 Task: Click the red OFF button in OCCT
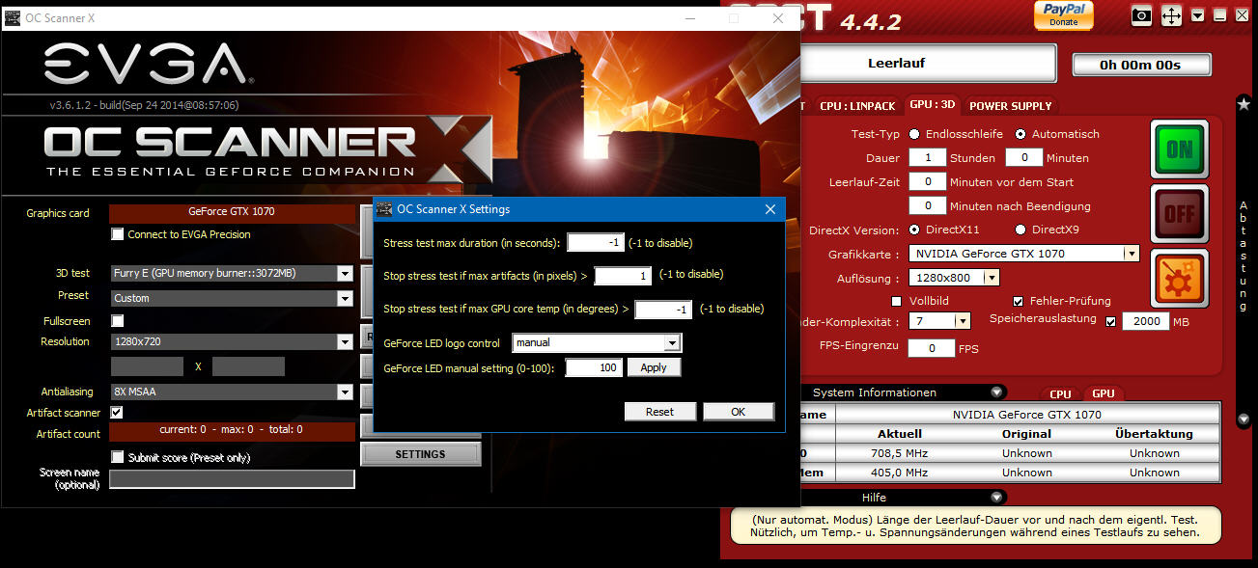(x=1179, y=214)
